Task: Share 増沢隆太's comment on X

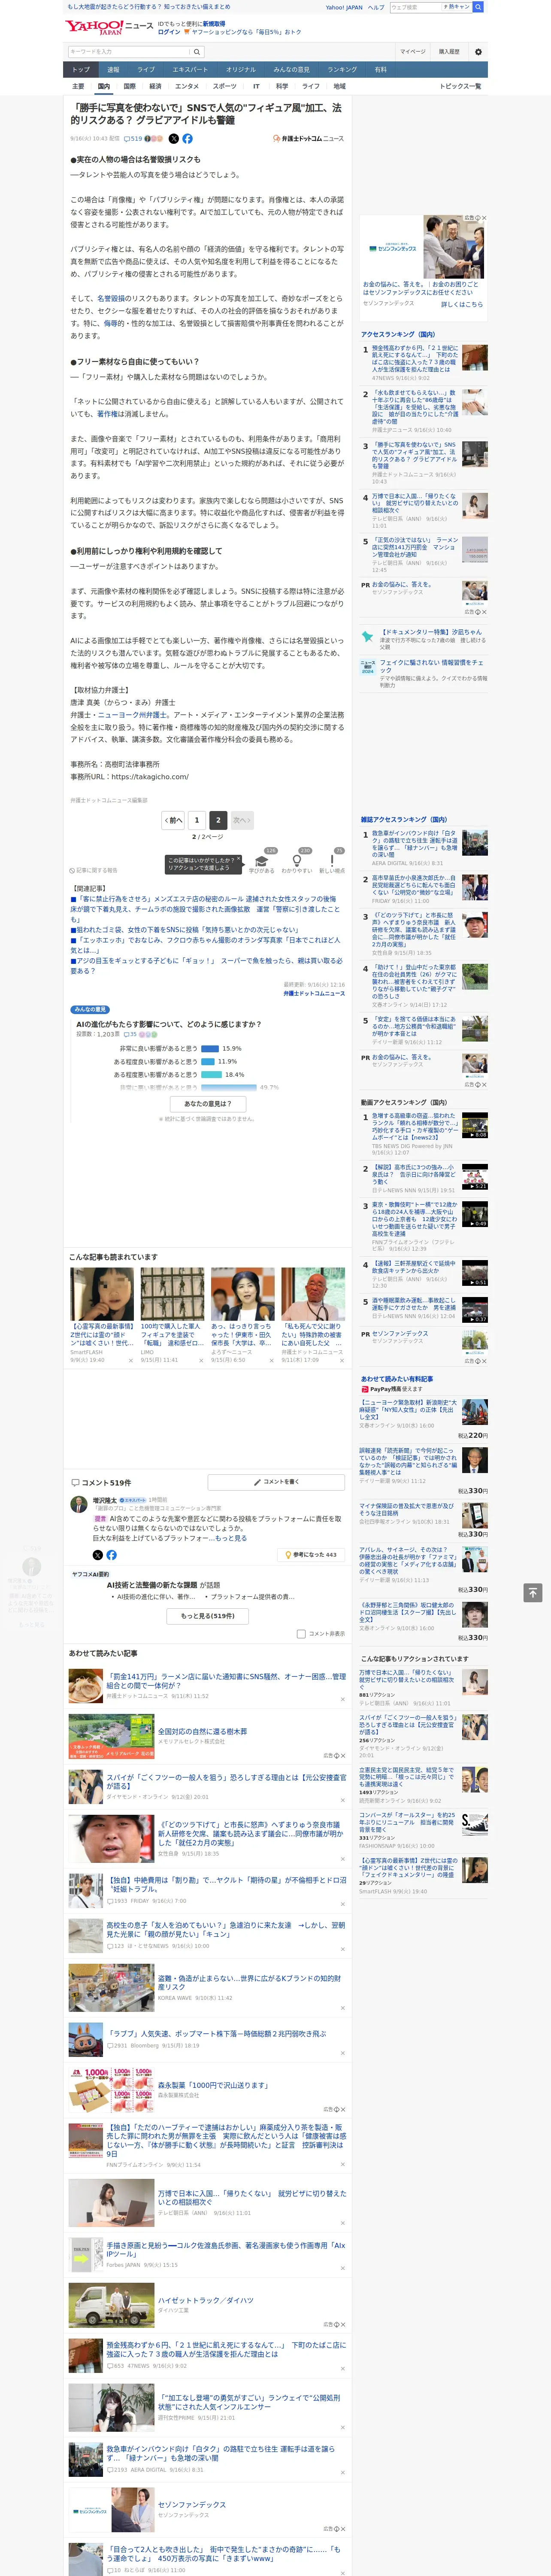Action: (x=98, y=1555)
